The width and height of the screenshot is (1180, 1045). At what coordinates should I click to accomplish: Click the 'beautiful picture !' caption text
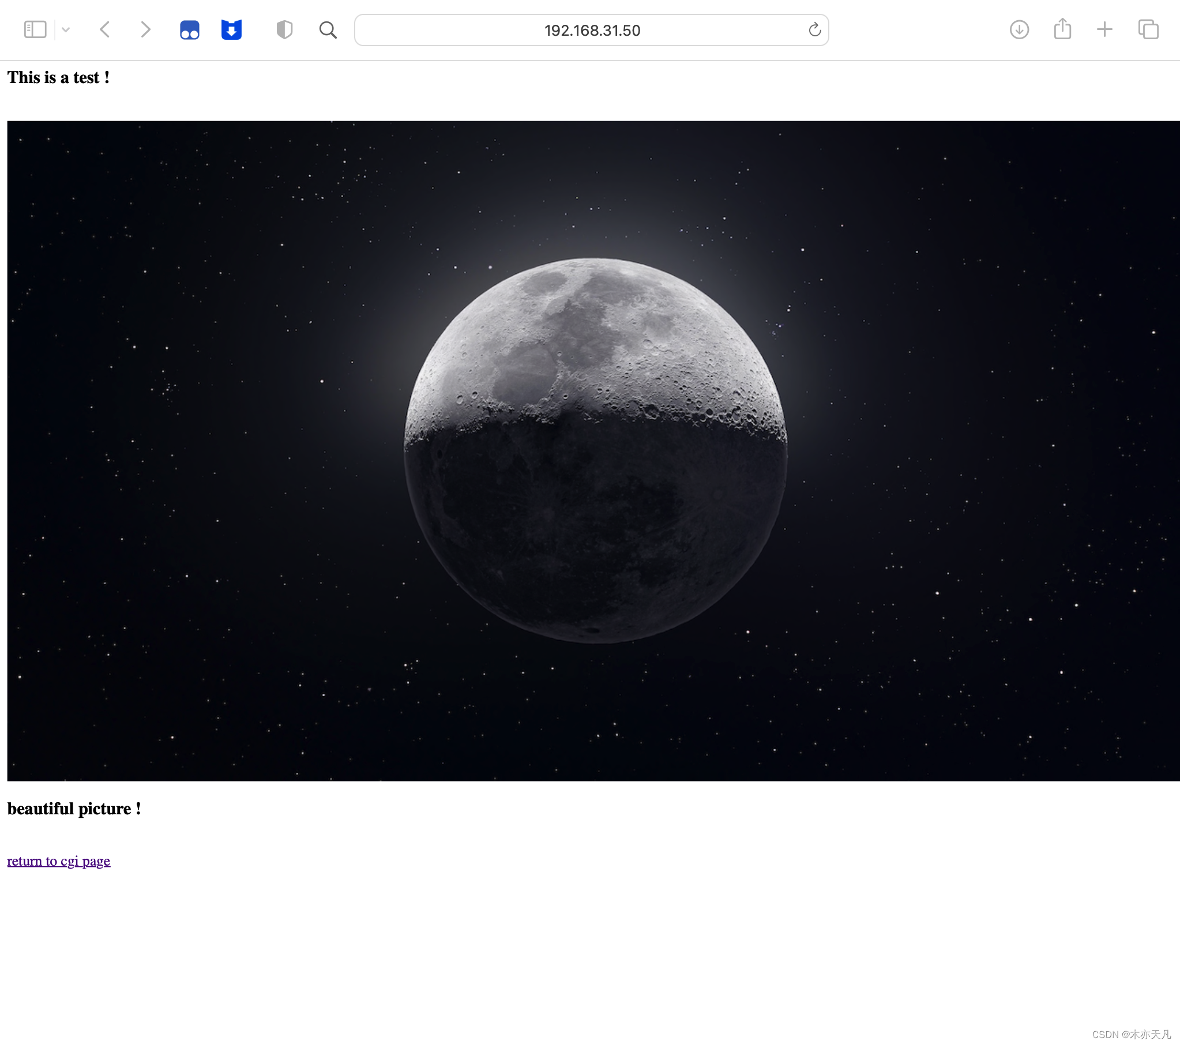74,809
